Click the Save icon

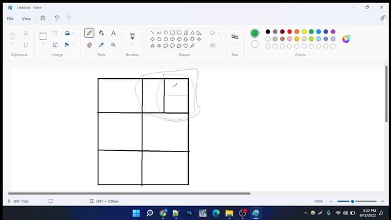[43, 18]
